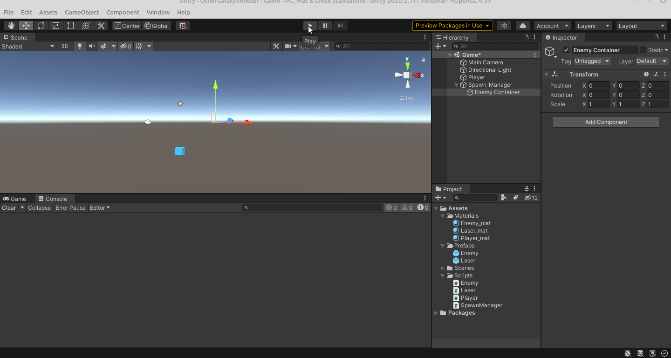Image resolution: width=671 pixels, height=358 pixels.
Task: Open Scene camera settings icon
Action: [x=288, y=46]
